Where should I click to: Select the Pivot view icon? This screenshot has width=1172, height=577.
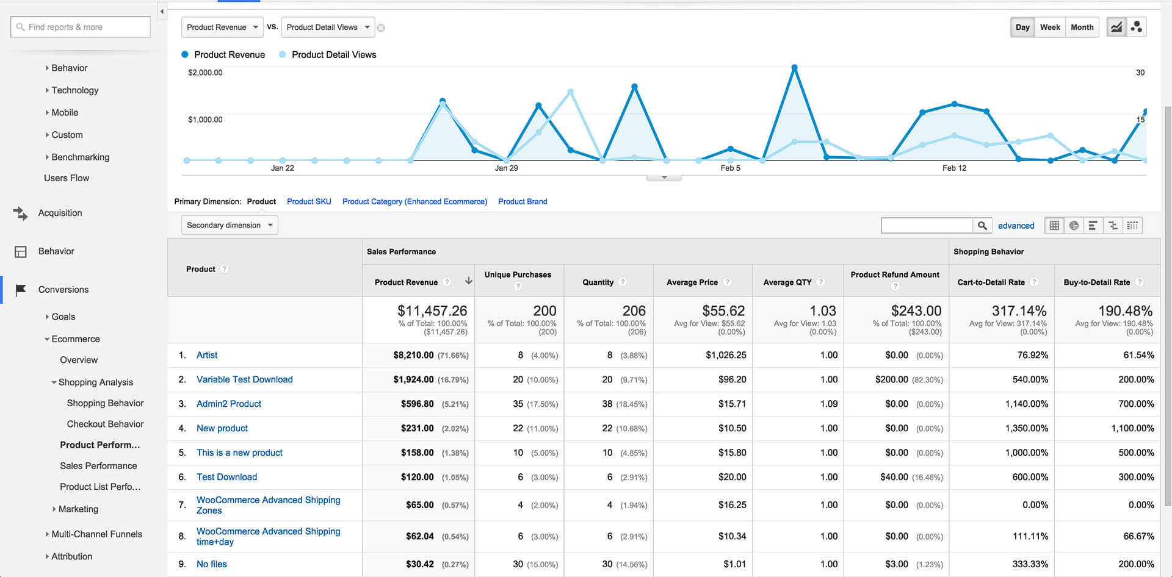coord(1132,226)
